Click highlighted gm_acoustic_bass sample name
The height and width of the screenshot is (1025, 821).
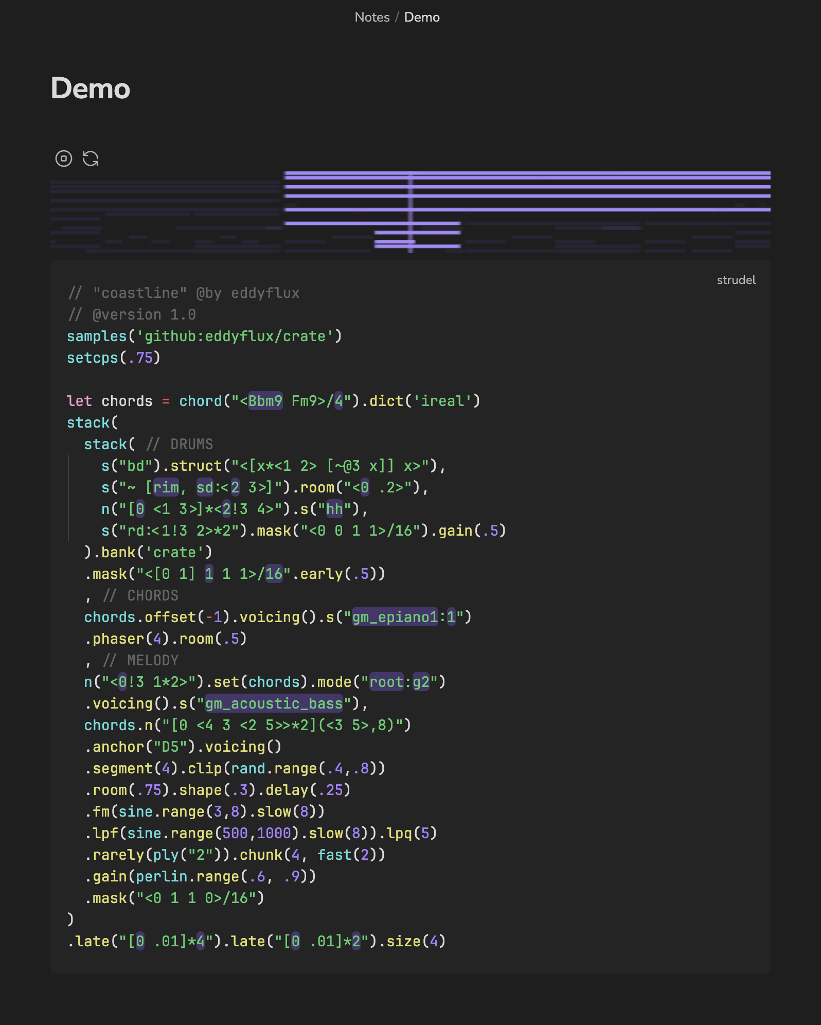pos(274,703)
